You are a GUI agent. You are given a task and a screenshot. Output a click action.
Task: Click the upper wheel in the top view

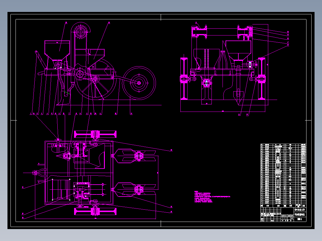(95, 134)
